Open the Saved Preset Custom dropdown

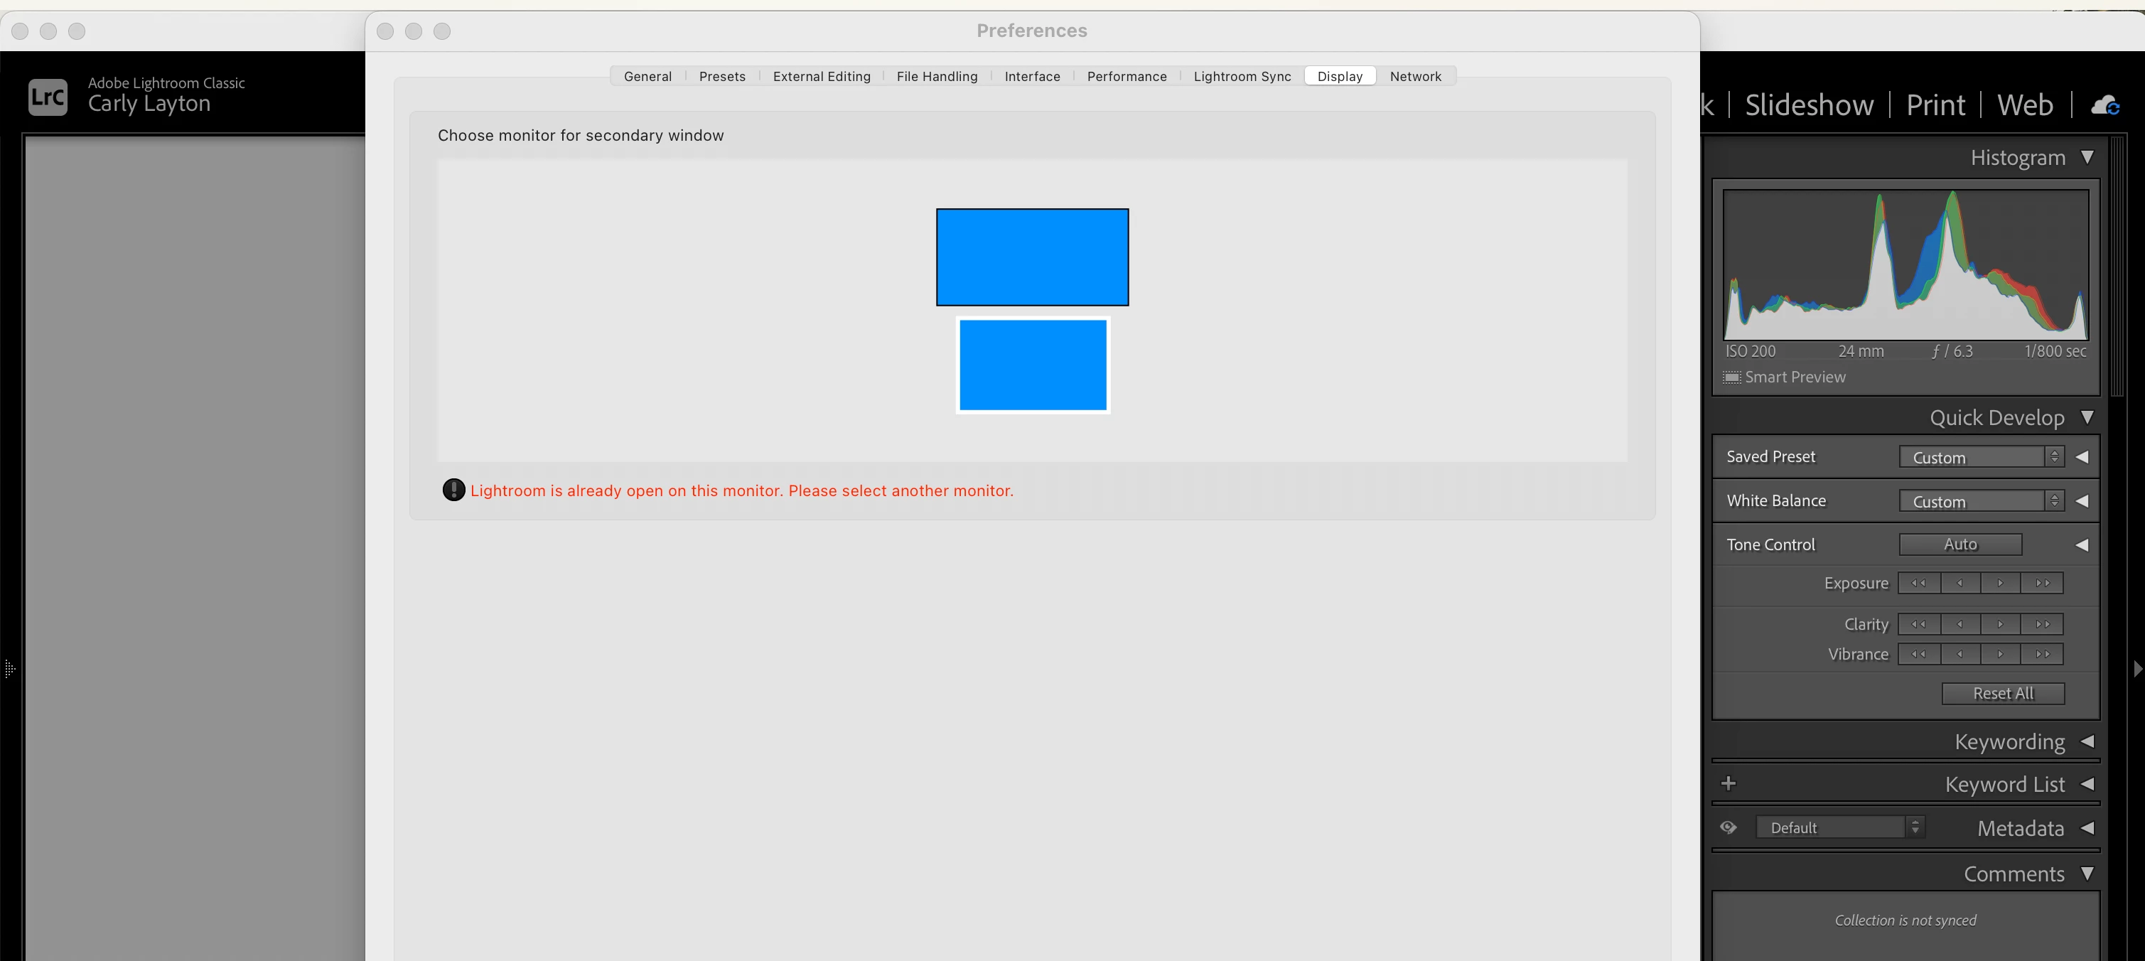click(x=1980, y=457)
